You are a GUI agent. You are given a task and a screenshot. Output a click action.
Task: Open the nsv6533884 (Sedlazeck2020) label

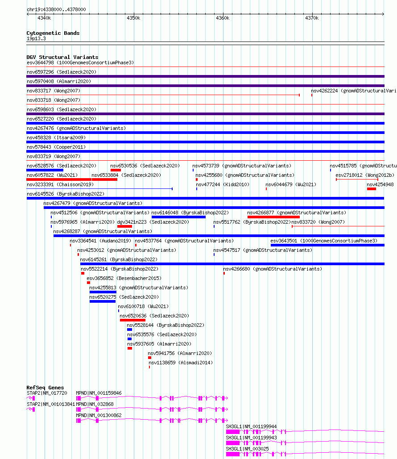pyautogui.click(x=126, y=175)
